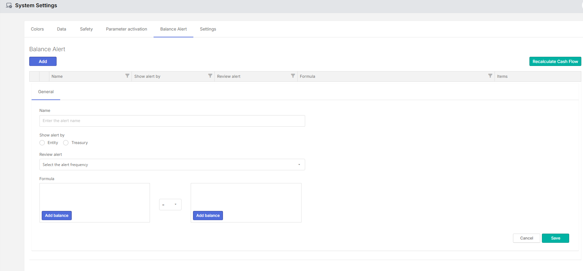
Task: Click Add balance in left formula box
Action: pos(57,216)
